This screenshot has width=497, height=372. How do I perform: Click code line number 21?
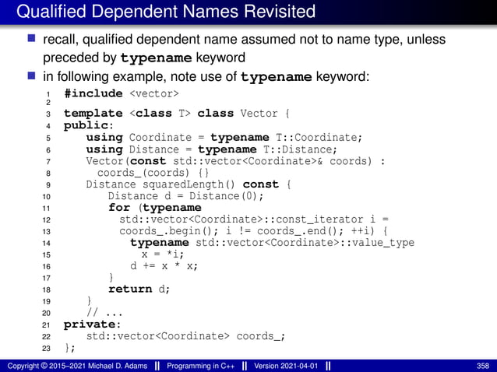pos(46,325)
